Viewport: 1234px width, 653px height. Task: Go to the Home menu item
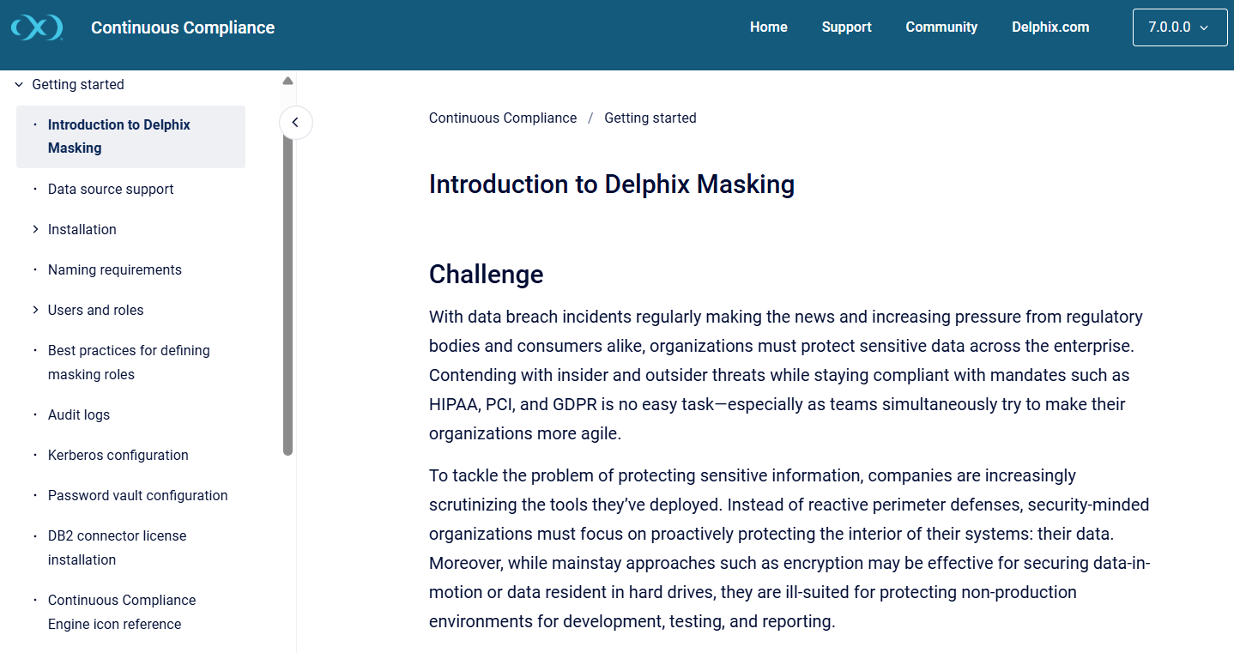pyautogui.click(x=768, y=27)
